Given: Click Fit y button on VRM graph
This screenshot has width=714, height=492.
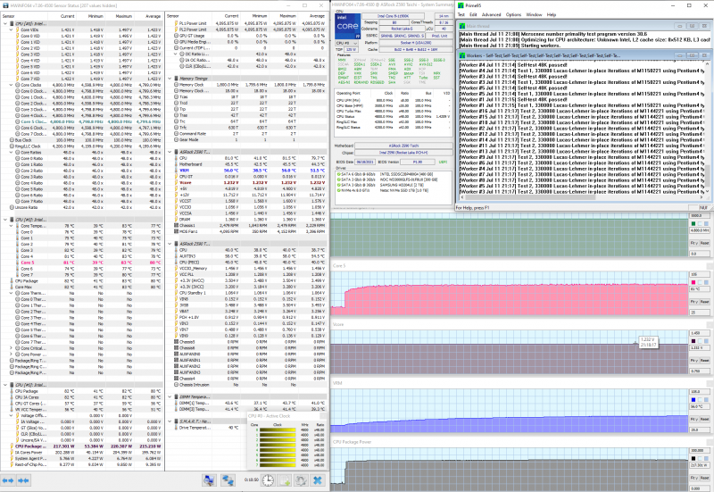Looking at the screenshot, I should 694,419.
